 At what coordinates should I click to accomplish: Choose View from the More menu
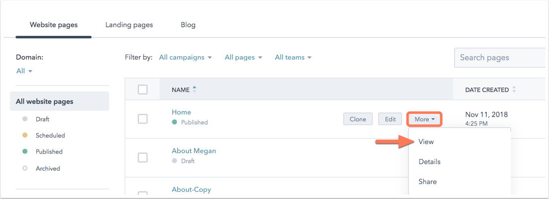tap(426, 142)
